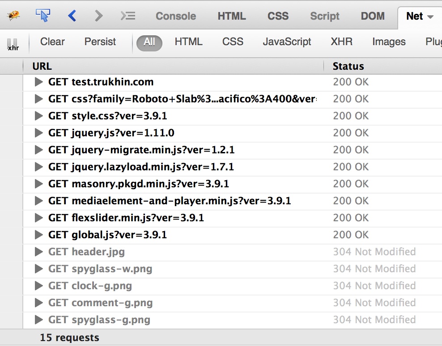Click the grey forward arrow icon
The image size is (442, 346).
(x=99, y=16)
